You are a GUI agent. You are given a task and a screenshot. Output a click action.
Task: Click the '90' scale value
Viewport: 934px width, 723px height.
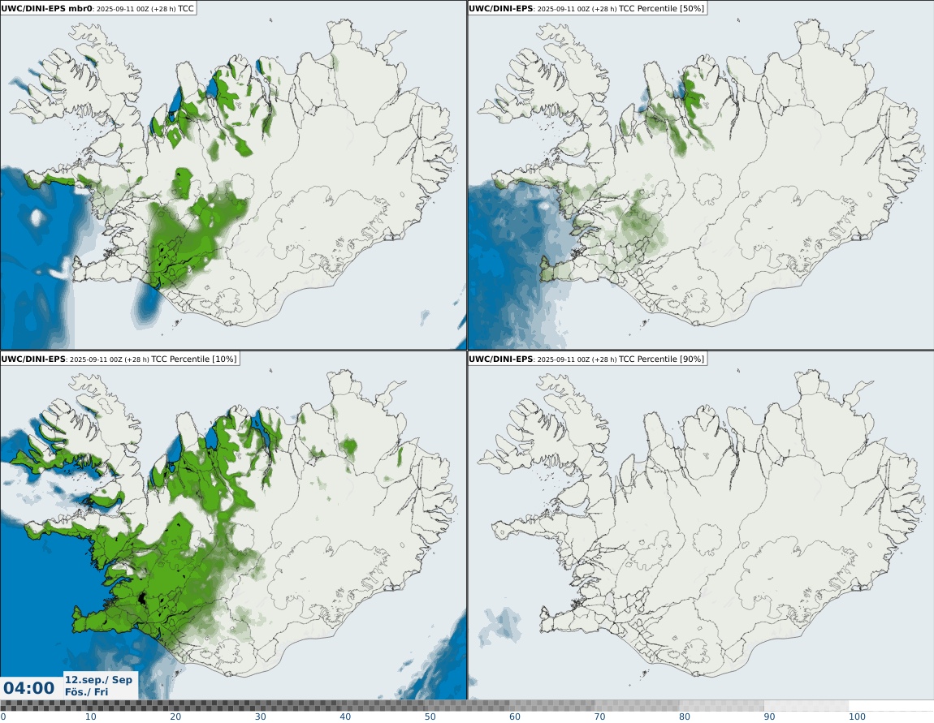(x=770, y=717)
